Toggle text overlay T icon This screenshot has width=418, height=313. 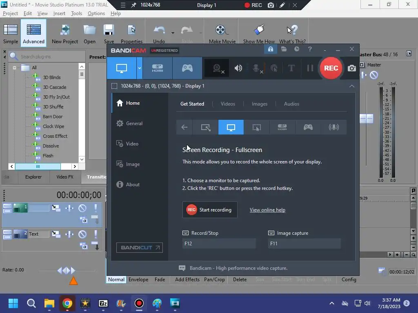click(291, 68)
